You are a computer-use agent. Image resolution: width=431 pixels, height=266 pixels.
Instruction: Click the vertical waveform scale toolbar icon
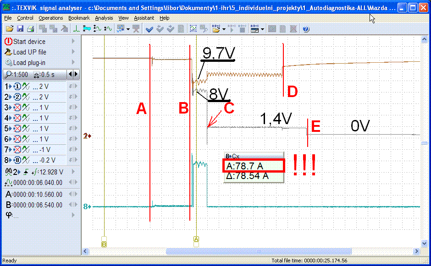tap(97, 29)
